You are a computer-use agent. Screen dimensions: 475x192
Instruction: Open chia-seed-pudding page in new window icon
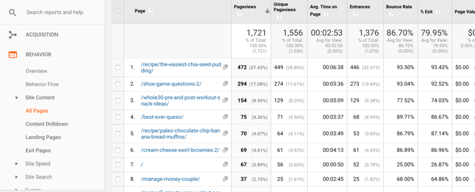225,67
